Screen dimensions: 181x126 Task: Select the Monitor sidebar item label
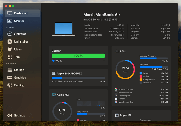(x=19, y=21)
